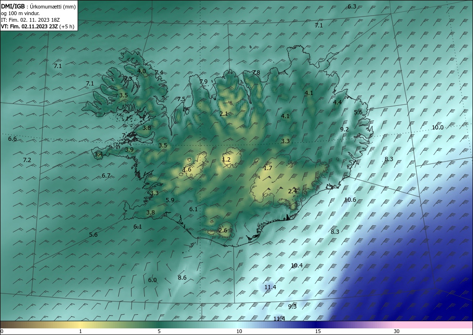Click the colour scale tick label '5'
Image resolution: width=473 pixels, height=335 pixels.
[x=159, y=332]
